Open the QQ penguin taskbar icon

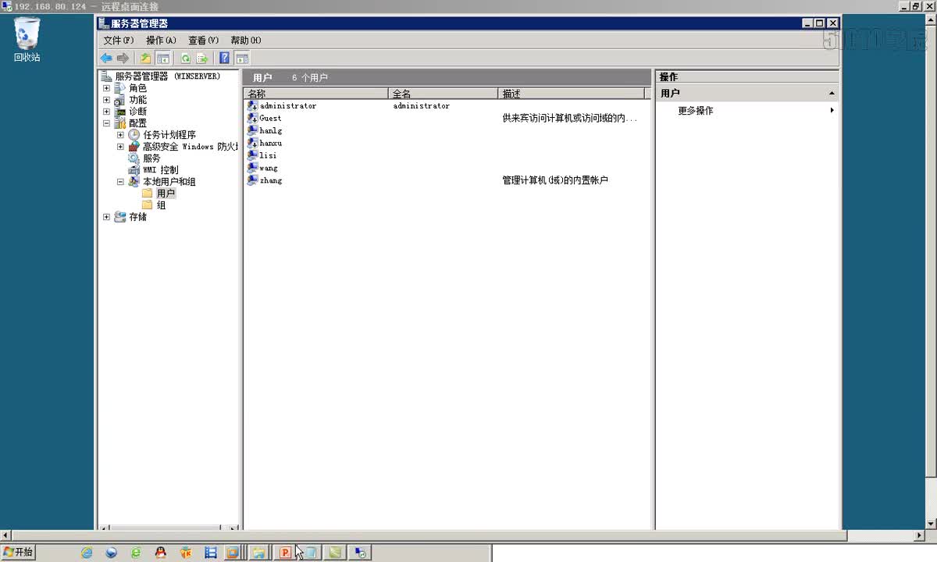coord(160,553)
